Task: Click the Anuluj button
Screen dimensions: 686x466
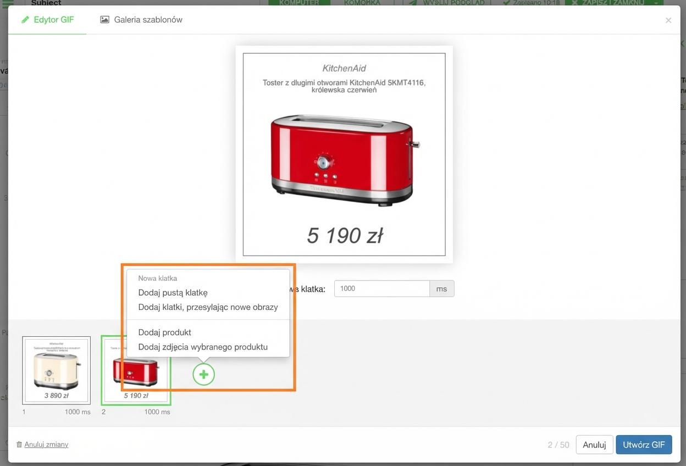Action: pyautogui.click(x=594, y=445)
